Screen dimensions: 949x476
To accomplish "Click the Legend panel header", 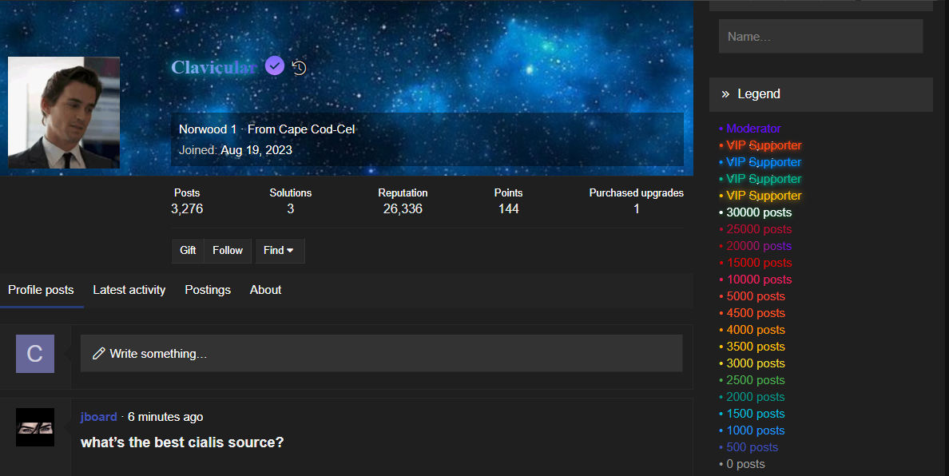I will click(820, 94).
